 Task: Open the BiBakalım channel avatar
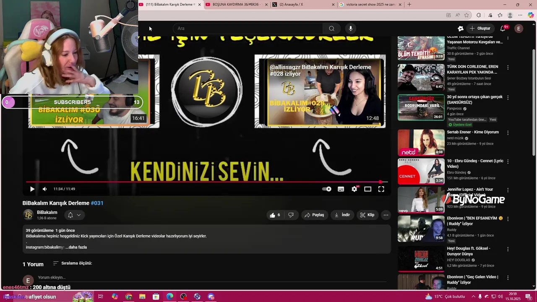tap(28, 215)
